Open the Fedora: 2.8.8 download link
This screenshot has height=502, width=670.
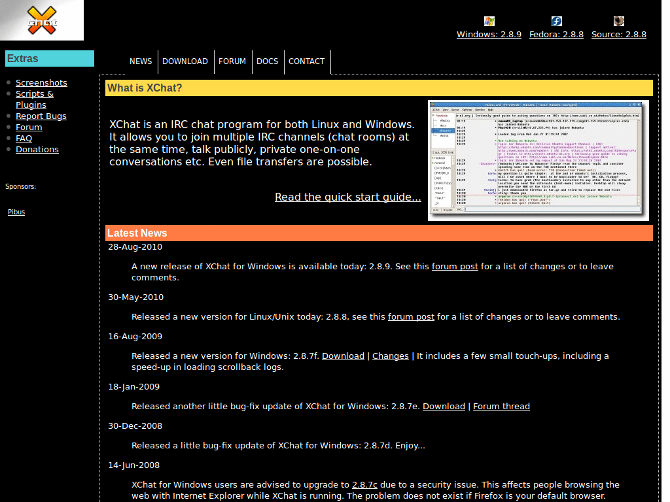[556, 34]
